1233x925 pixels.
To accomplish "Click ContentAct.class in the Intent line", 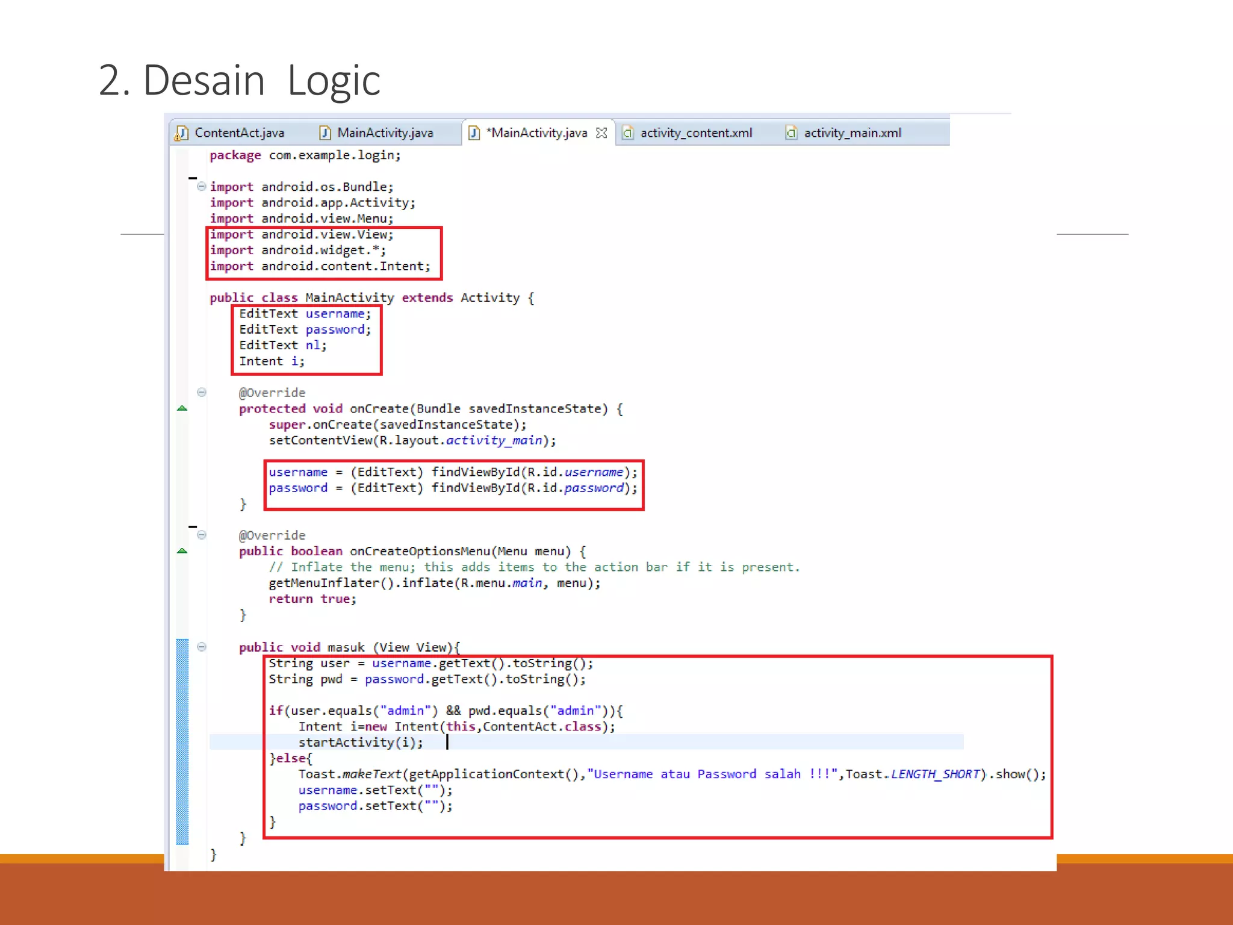I will (x=541, y=727).
